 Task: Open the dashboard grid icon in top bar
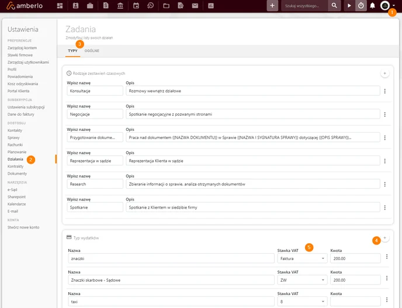point(60,6)
